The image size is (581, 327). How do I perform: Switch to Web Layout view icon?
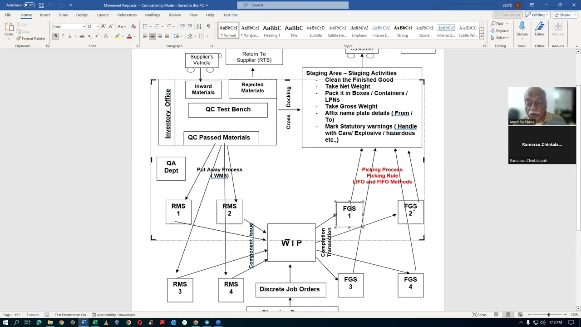coord(520,315)
